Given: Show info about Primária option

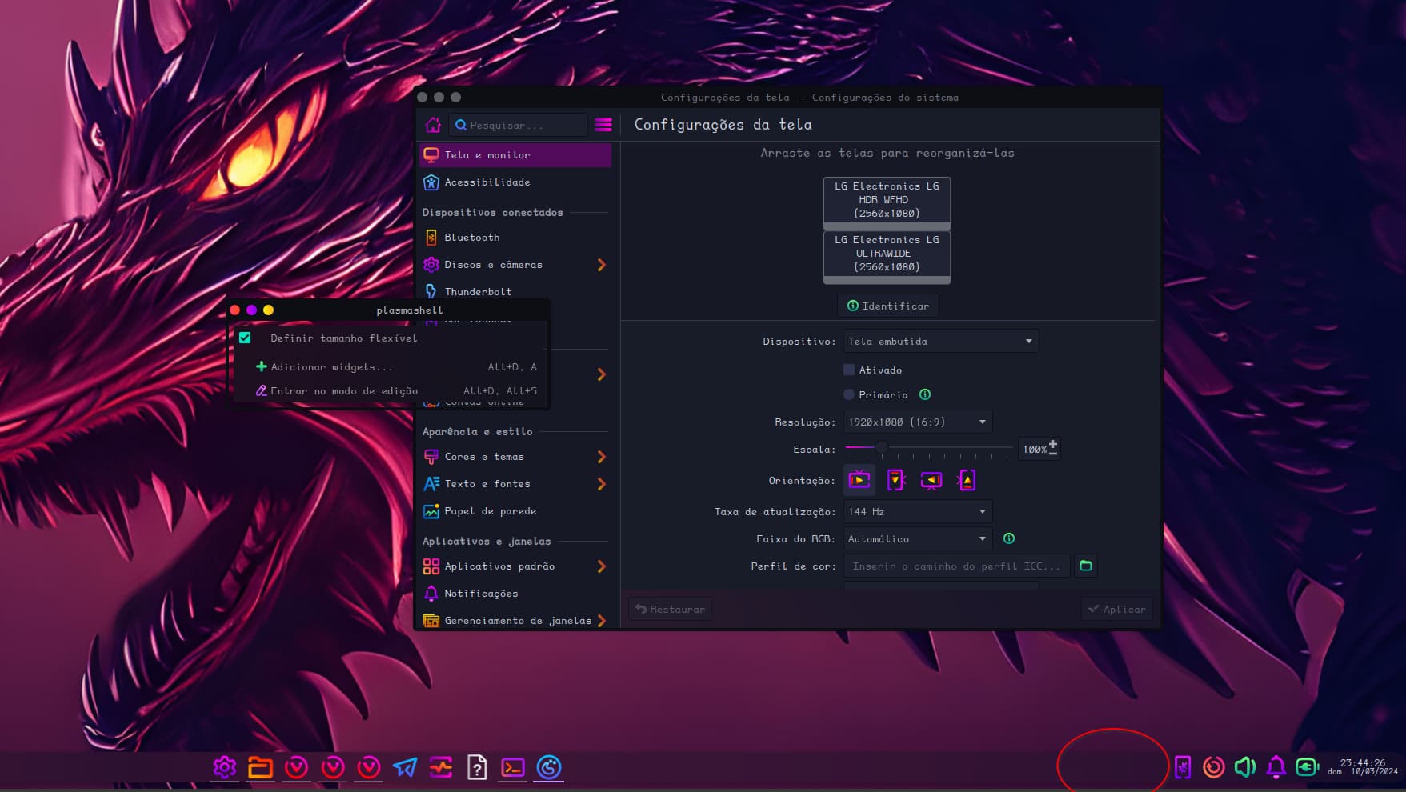Looking at the screenshot, I should tap(925, 394).
